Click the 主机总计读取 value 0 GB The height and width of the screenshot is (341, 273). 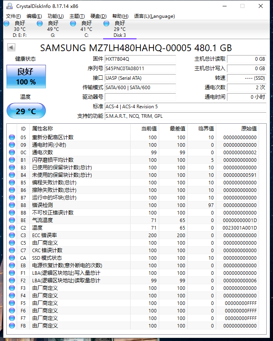pos(247,59)
